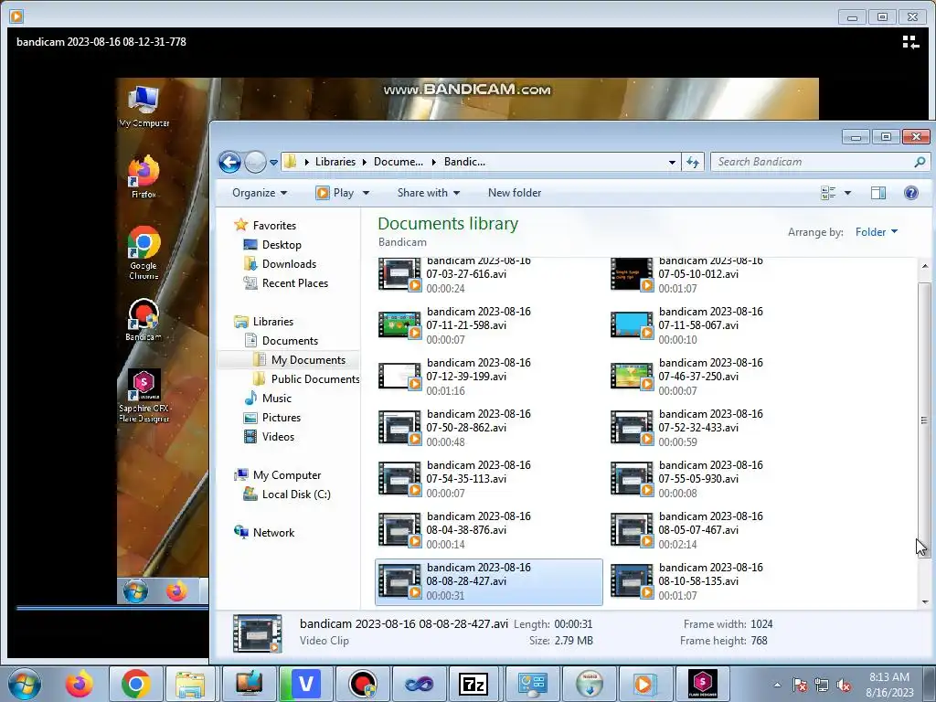Click My Computer desktop icon in video
936x702 pixels.
144,106
